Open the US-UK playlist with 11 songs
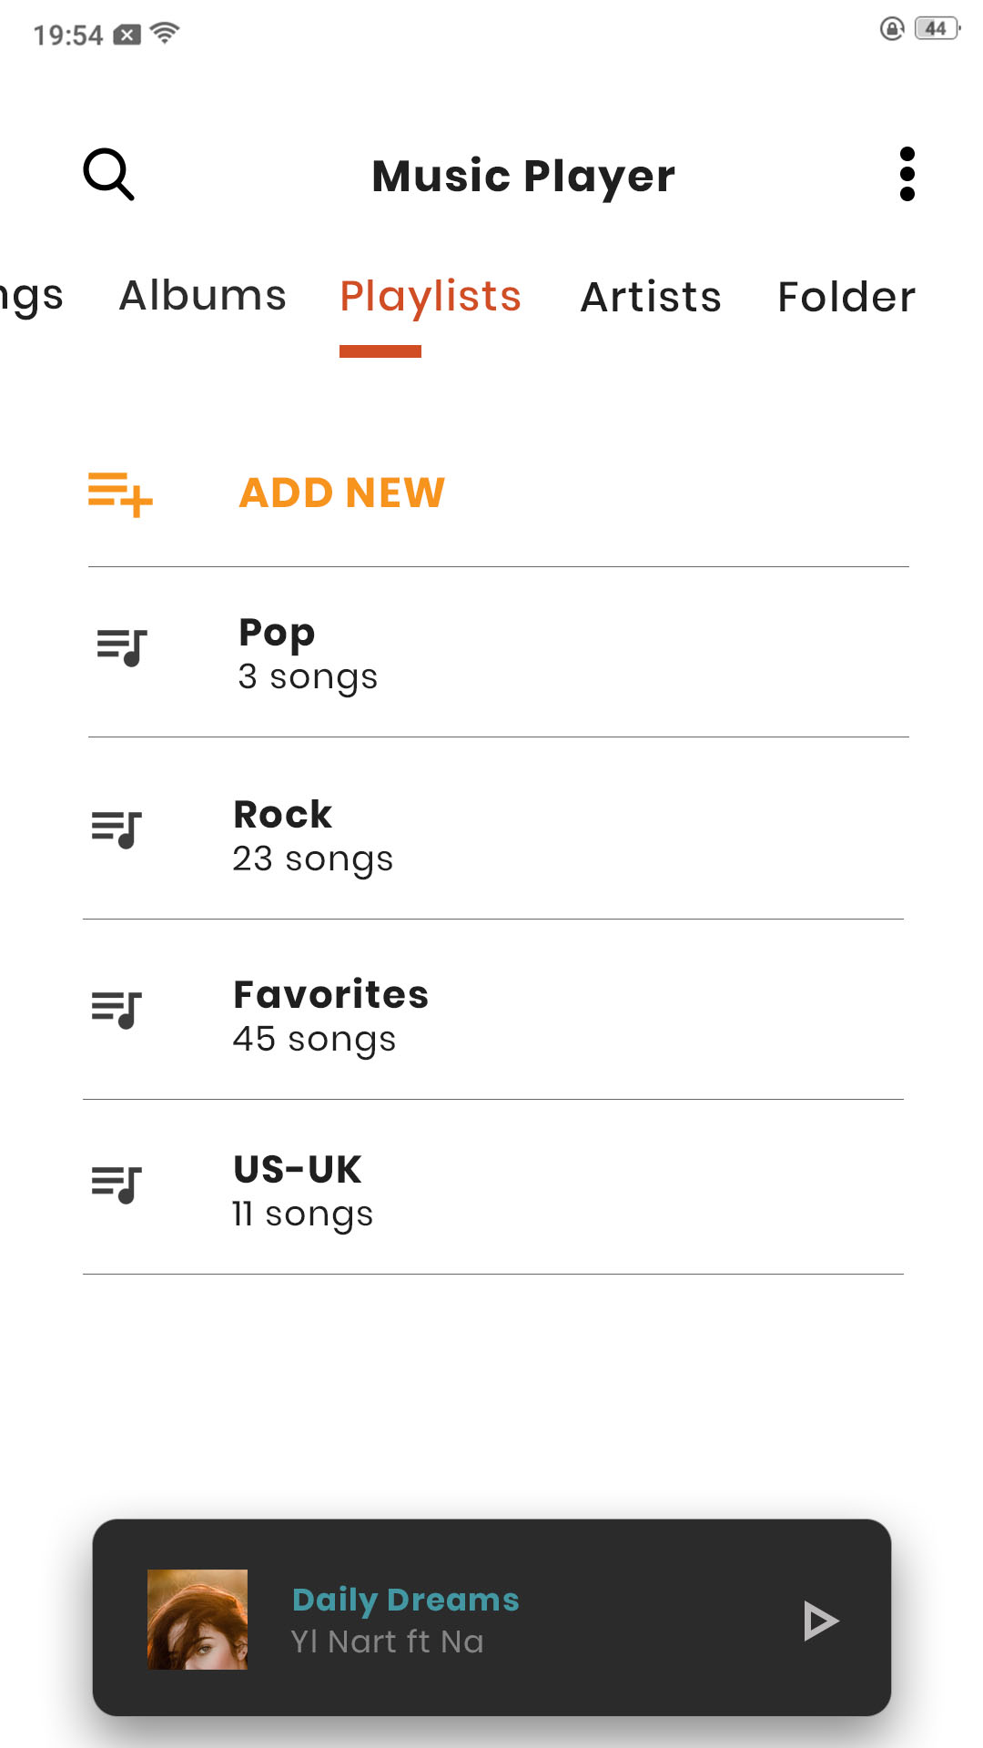The height and width of the screenshot is (1748, 983). (302, 1191)
